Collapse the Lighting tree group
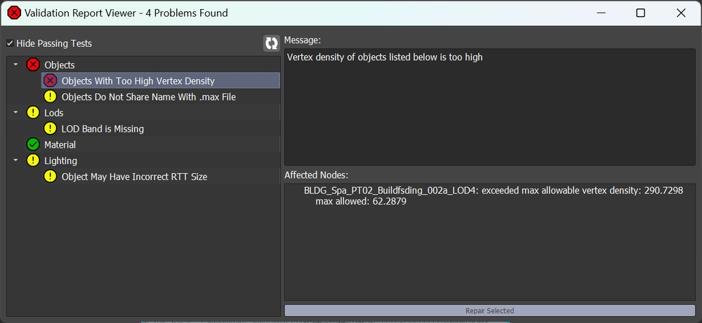This screenshot has height=323, width=702. pyautogui.click(x=15, y=160)
